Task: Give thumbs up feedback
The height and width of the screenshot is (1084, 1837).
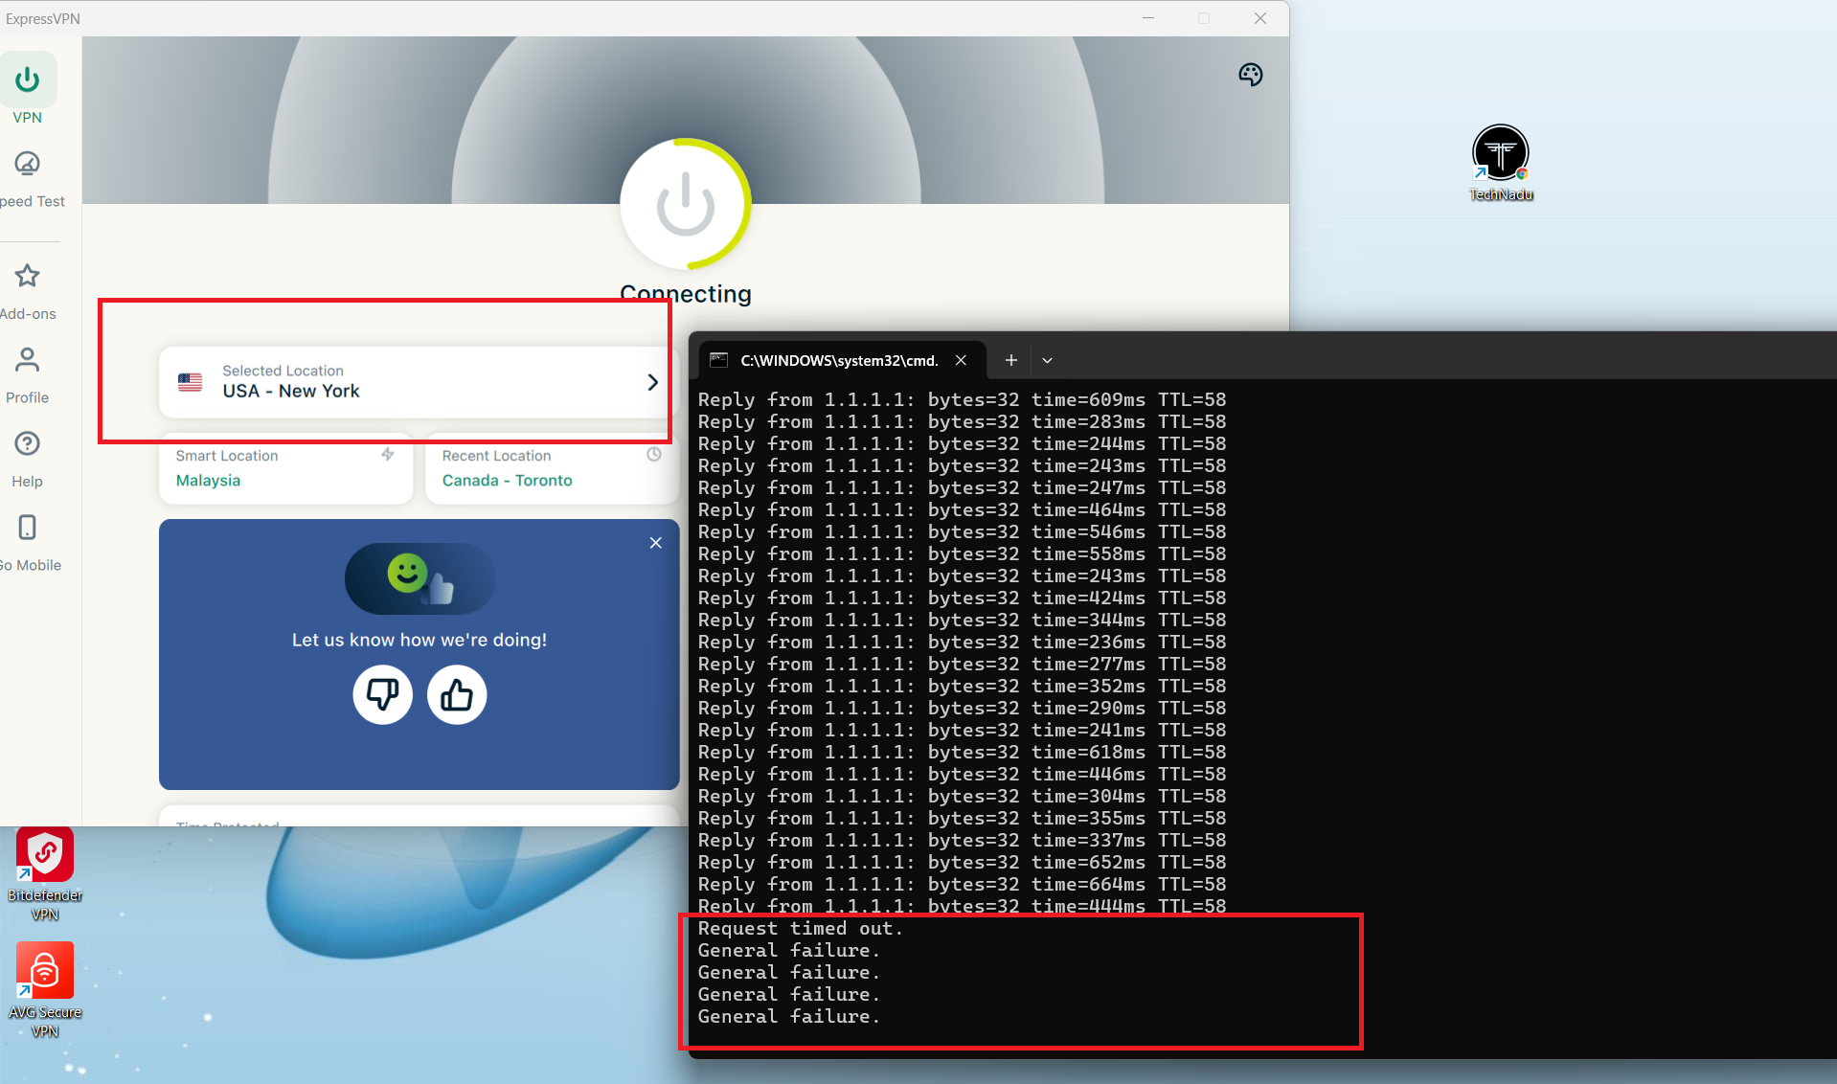Action: tap(457, 694)
